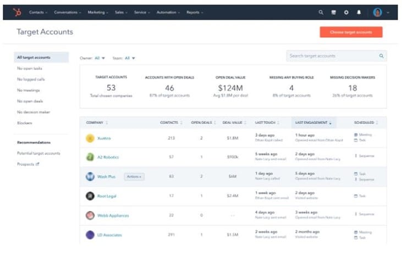Open the A2 Robotics company record
This screenshot has height=255, width=402.
108,157
